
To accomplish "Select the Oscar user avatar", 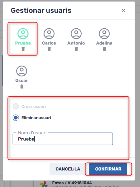I will point(22,71).
